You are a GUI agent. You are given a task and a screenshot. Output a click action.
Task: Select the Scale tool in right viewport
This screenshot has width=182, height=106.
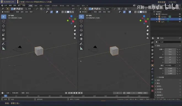tap(81, 35)
